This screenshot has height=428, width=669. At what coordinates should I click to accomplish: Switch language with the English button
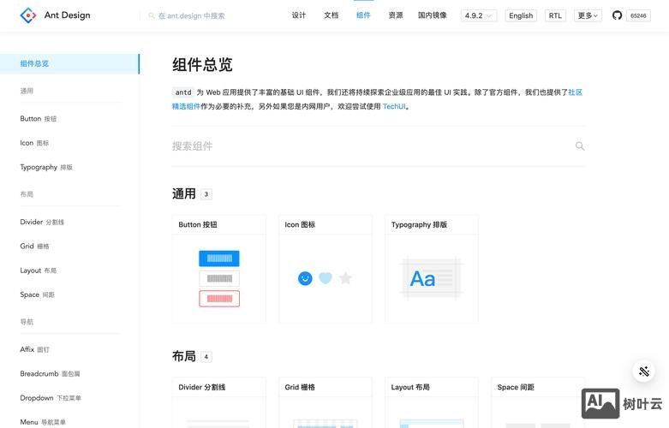(521, 15)
